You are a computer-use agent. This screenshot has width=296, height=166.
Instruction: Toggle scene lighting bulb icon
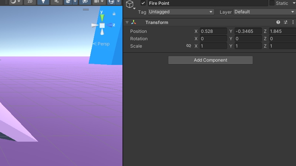pos(43,2)
